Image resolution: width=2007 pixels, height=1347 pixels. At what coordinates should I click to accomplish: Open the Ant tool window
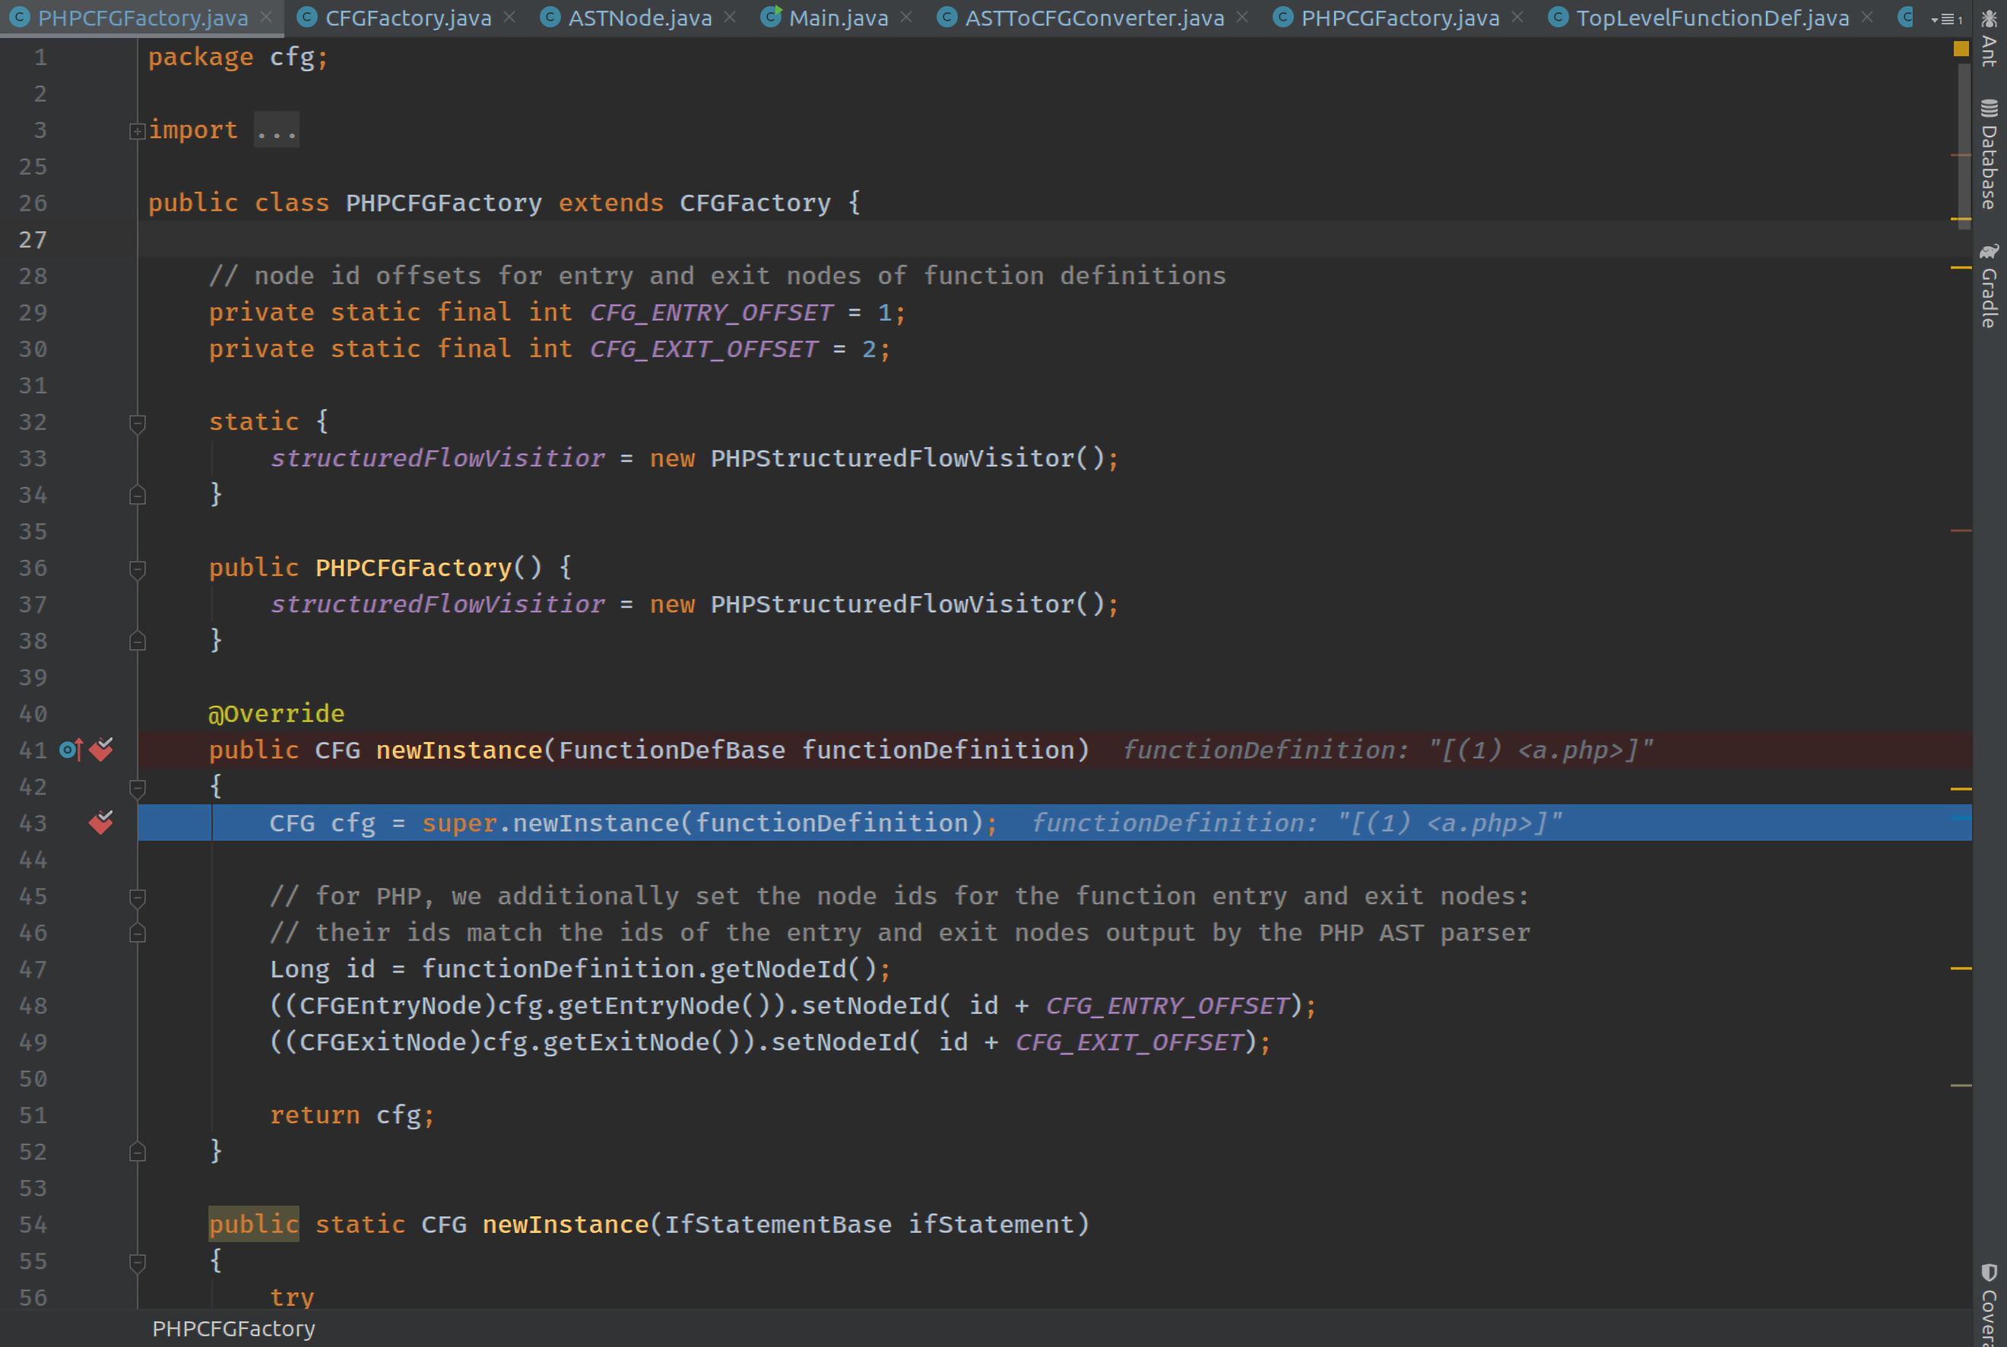[x=1989, y=38]
